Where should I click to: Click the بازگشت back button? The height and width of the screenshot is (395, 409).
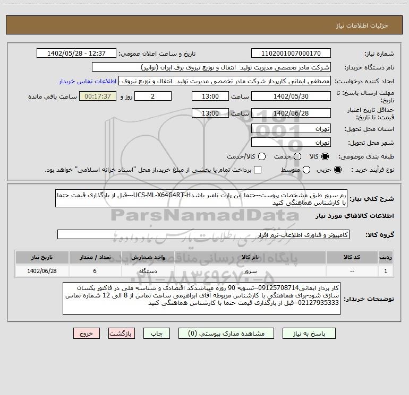(x=122, y=333)
